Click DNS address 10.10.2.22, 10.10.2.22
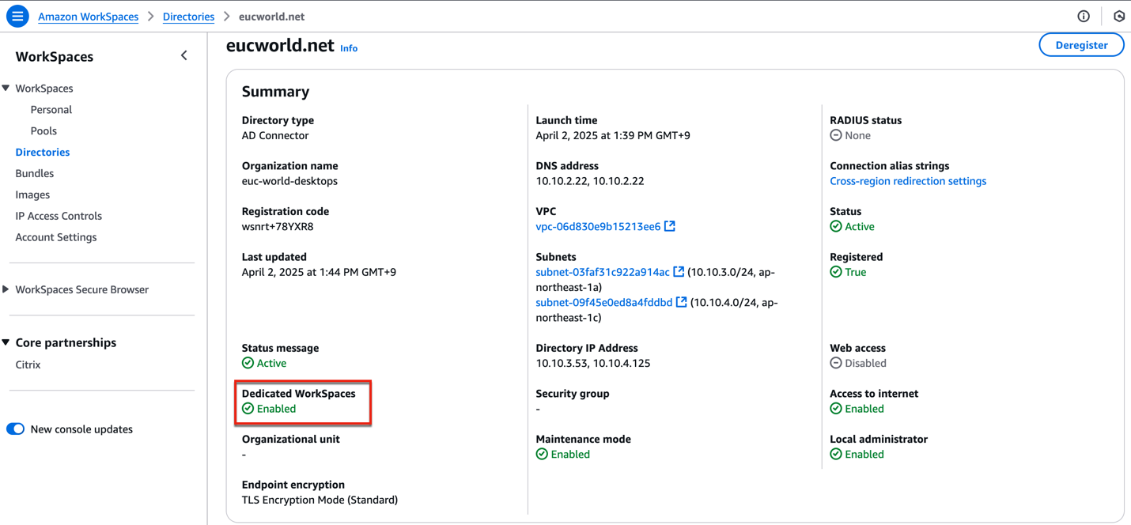 click(590, 181)
